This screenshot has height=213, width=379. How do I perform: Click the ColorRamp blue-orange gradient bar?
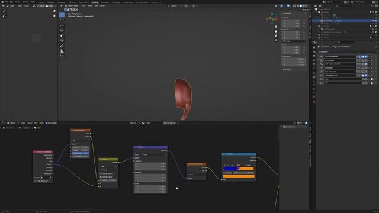coord(239,169)
